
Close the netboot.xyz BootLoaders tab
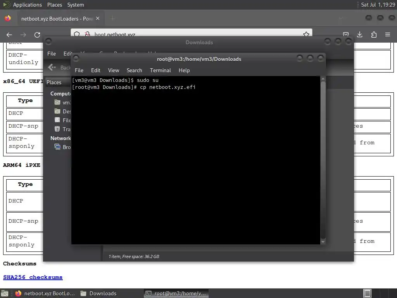[98, 19]
